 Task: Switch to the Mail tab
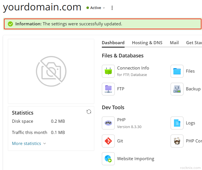tap(174, 43)
